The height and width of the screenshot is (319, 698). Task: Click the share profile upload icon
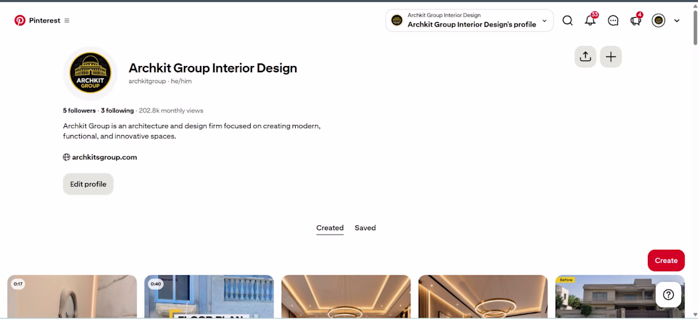tap(586, 57)
